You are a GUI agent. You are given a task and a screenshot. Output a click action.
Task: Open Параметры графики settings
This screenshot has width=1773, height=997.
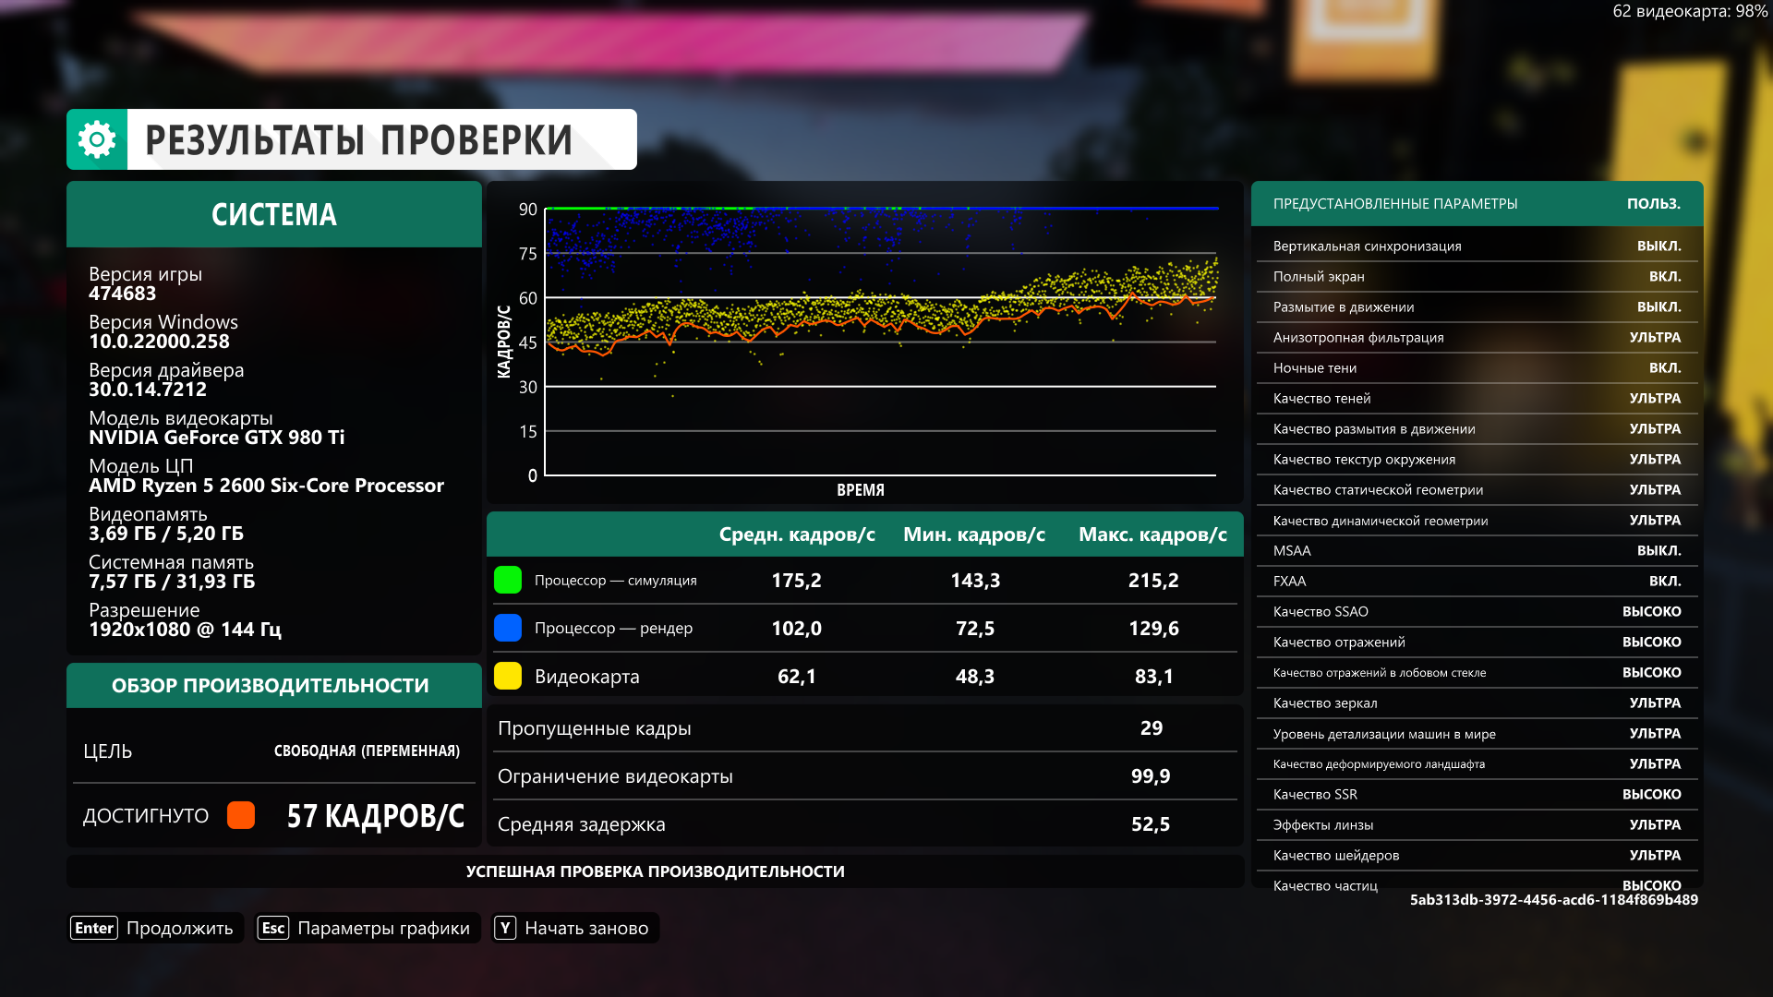pos(383,928)
